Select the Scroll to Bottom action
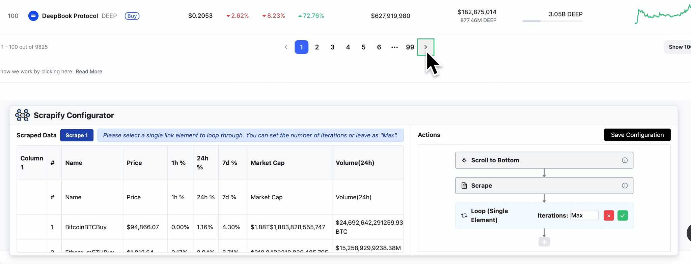The height and width of the screenshot is (264, 691). tap(544, 160)
